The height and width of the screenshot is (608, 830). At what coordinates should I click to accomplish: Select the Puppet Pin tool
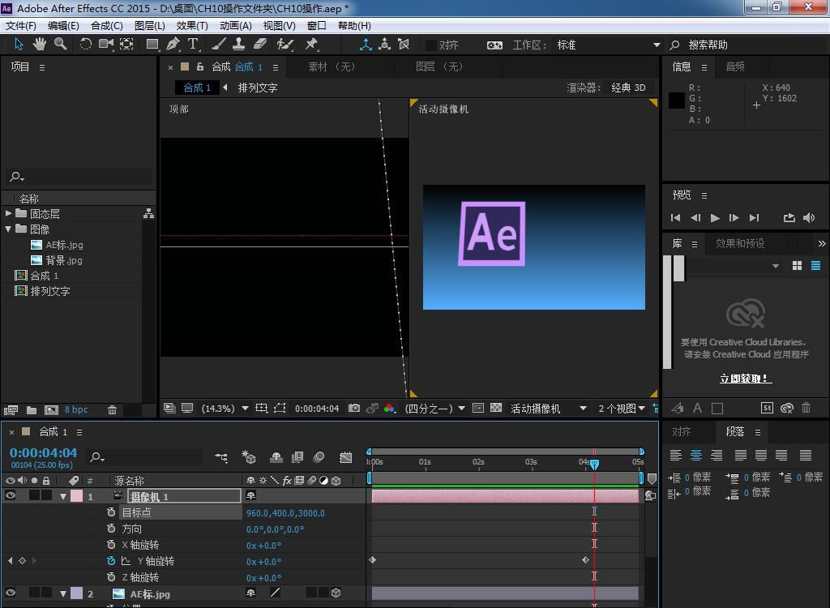[x=311, y=44]
